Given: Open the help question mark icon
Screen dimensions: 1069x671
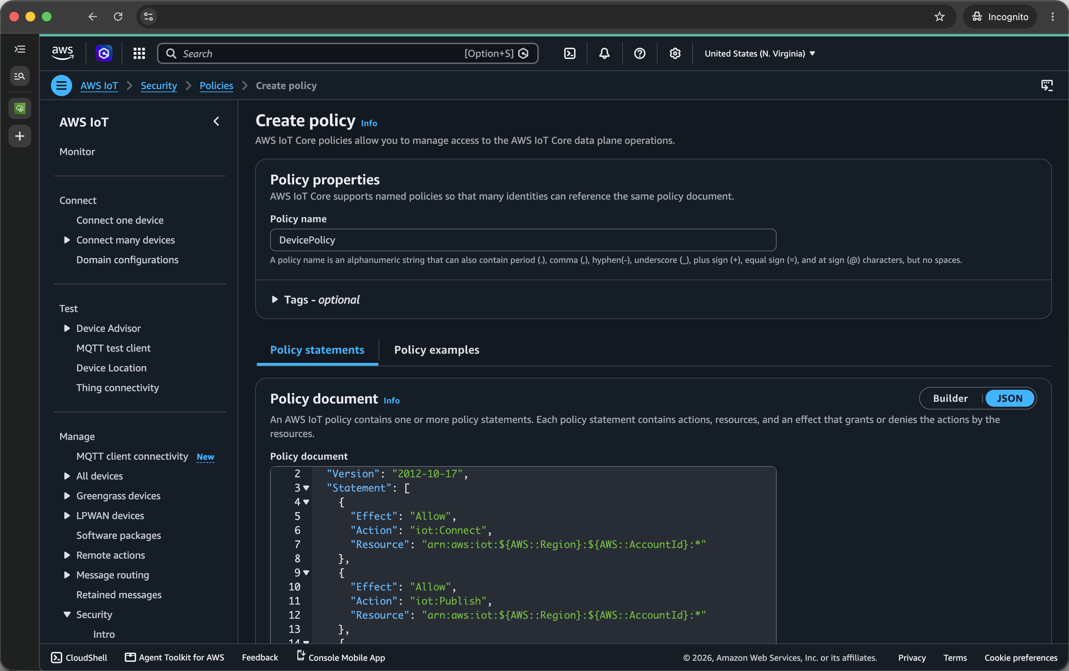Looking at the screenshot, I should [639, 53].
